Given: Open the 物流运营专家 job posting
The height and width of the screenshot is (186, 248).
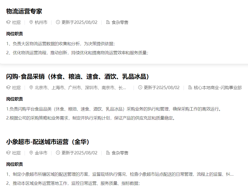Looking at the screenshot, I should [x=24, y=11].
